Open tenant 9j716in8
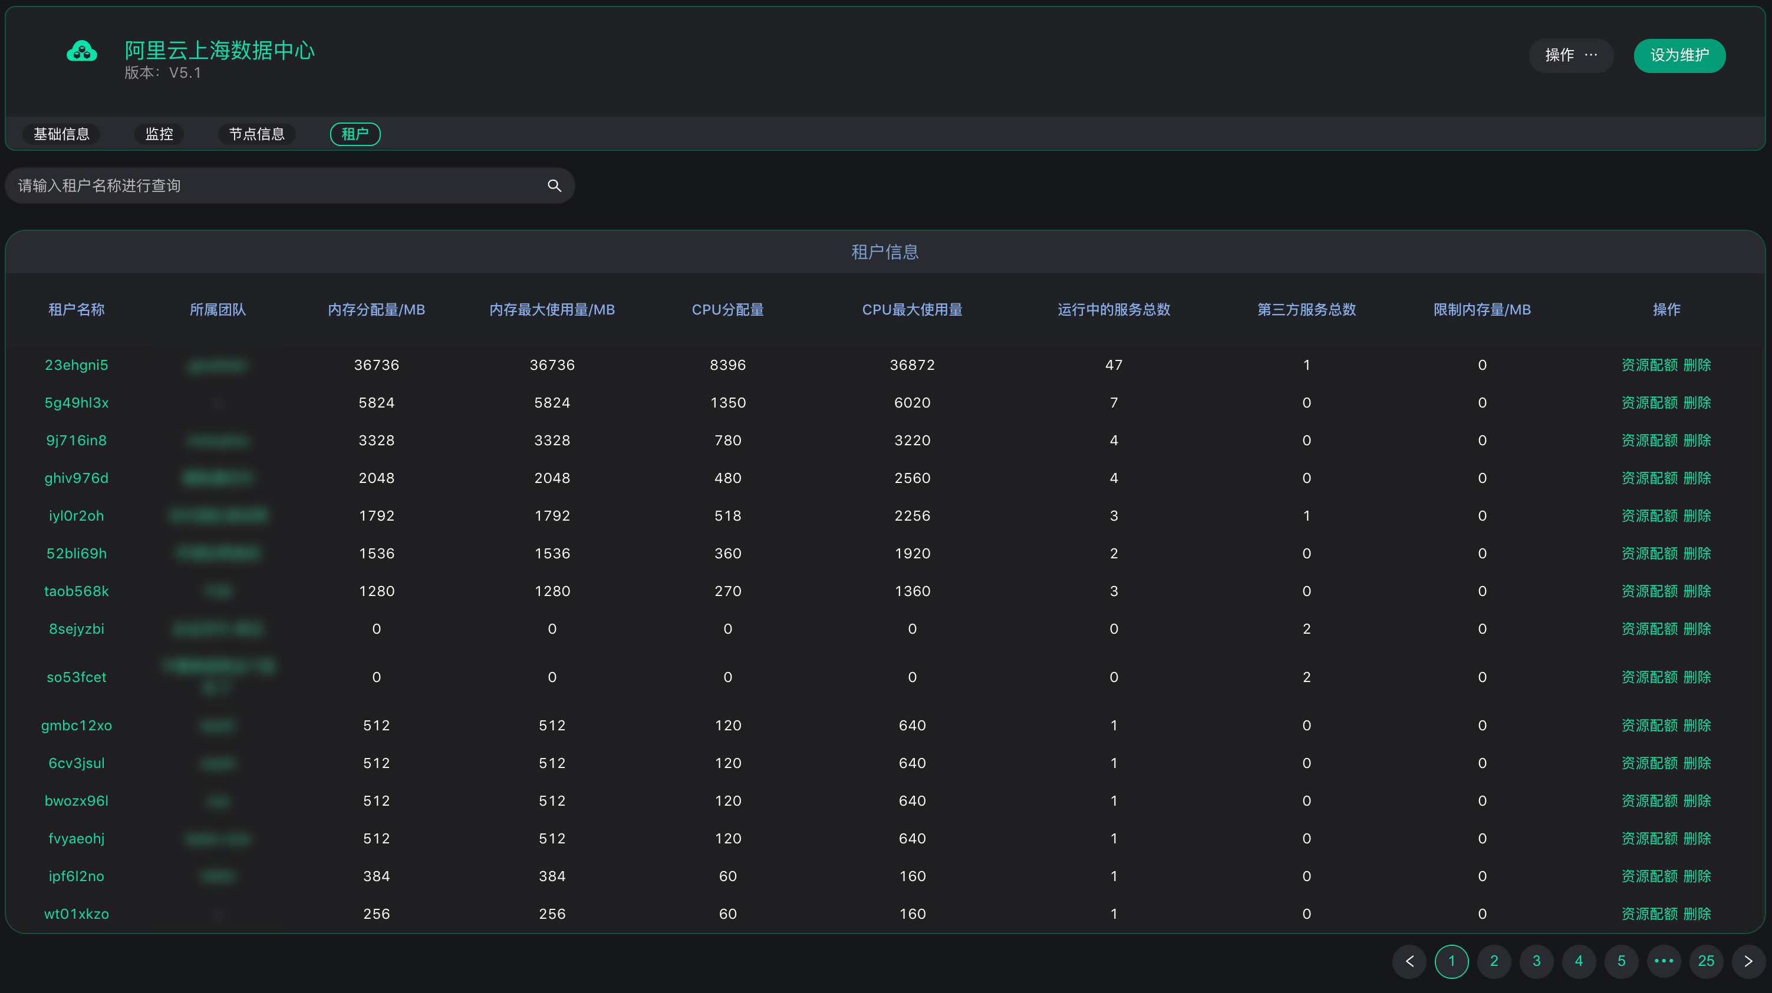1772x993 pixels. [x=77, y=441]
